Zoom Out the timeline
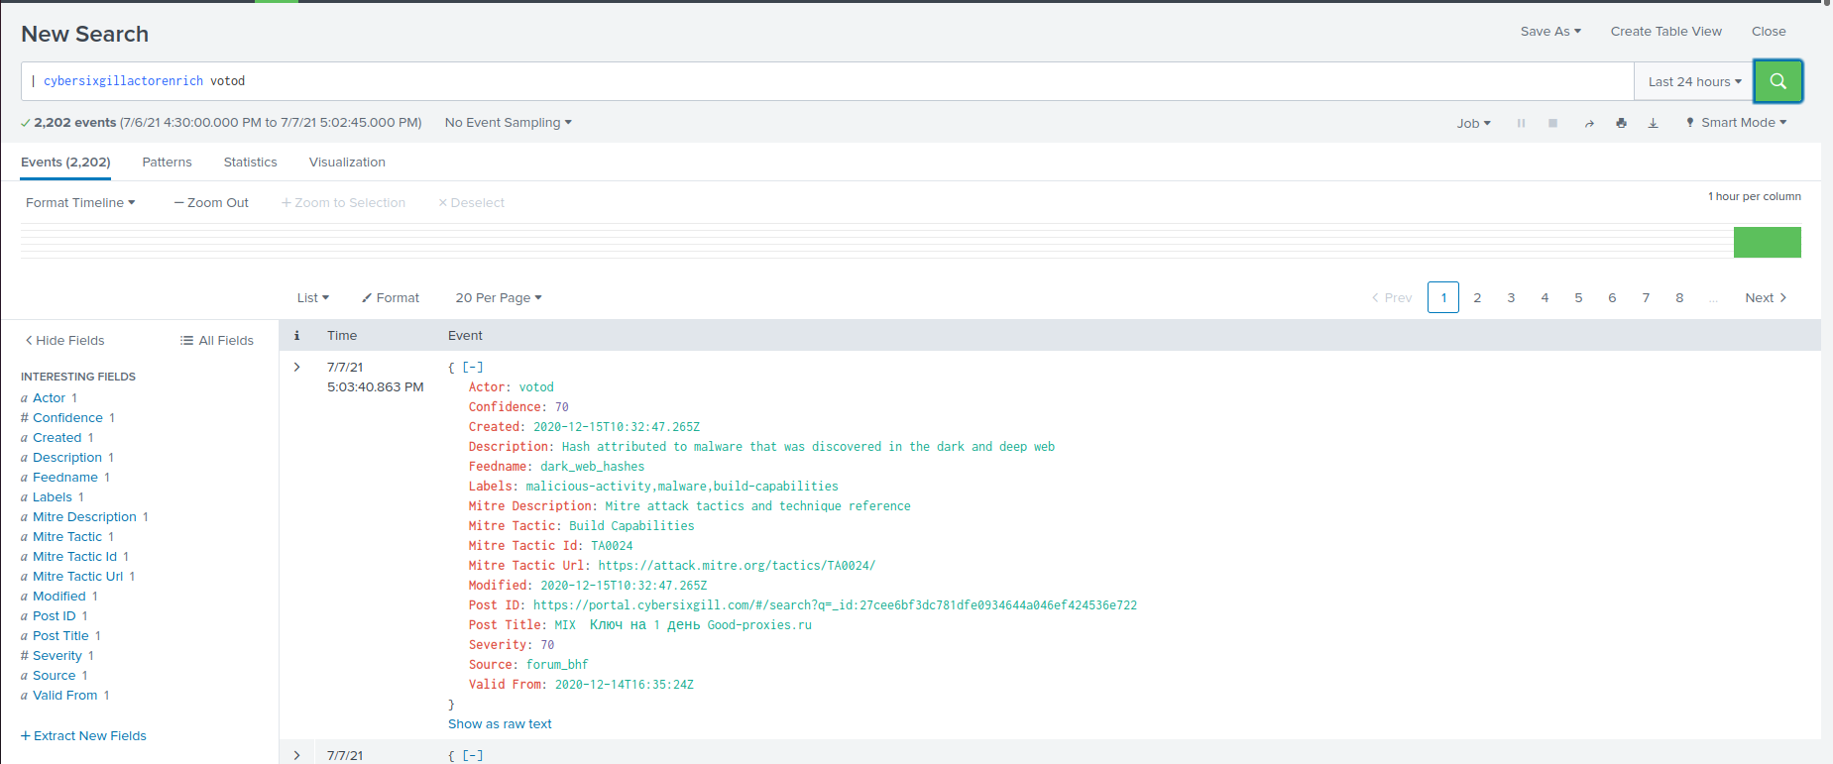1833x764 pixels. tap(211, 202)
